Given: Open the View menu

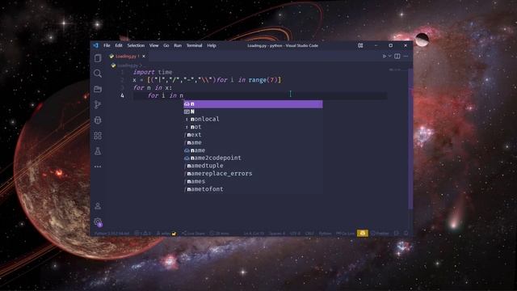Looking at the screenshot, I should coord(153,45).
